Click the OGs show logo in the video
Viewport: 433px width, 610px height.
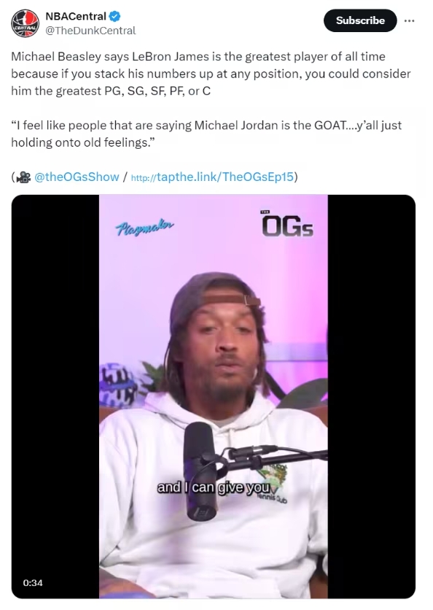tap(287, 223)
